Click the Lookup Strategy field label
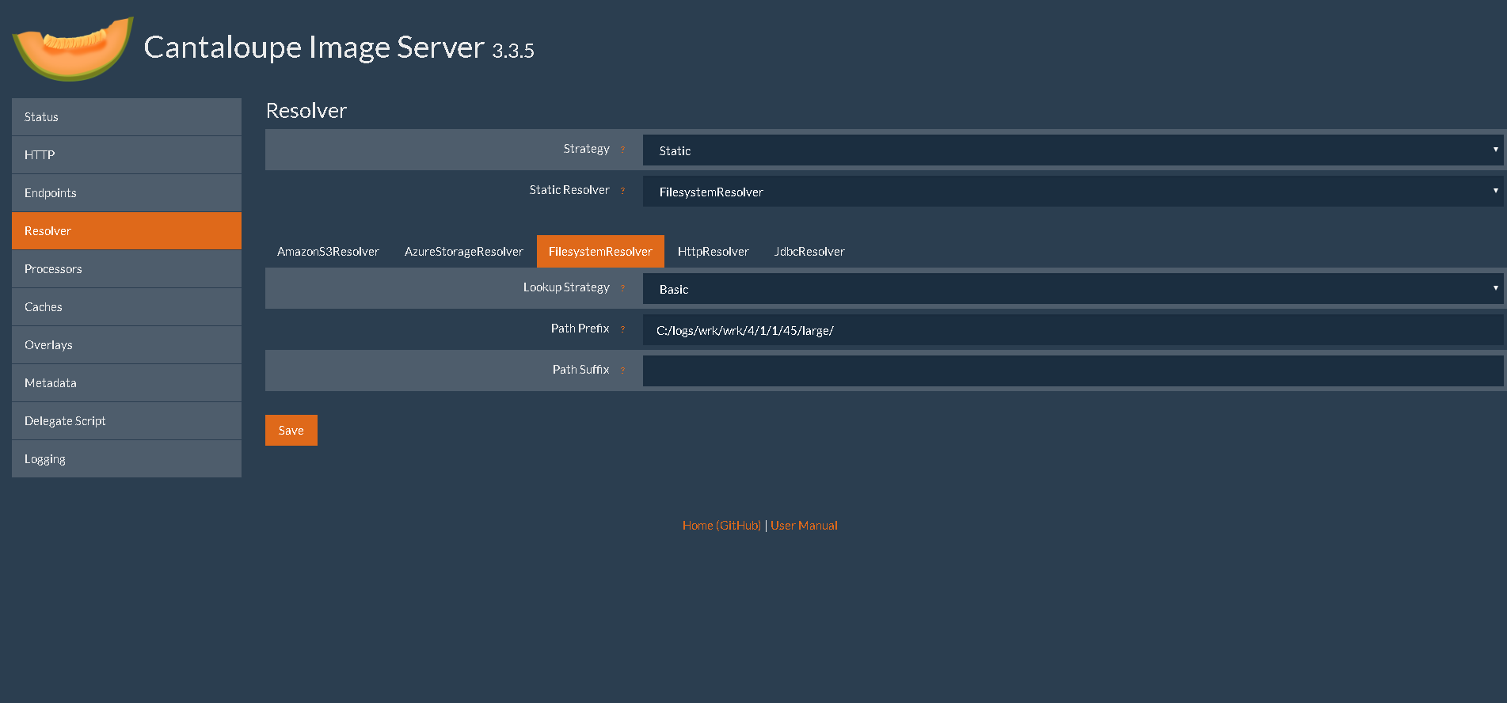Image resolution: width=1507 pixels, height=703 pixels. click(x=566, y=287)
